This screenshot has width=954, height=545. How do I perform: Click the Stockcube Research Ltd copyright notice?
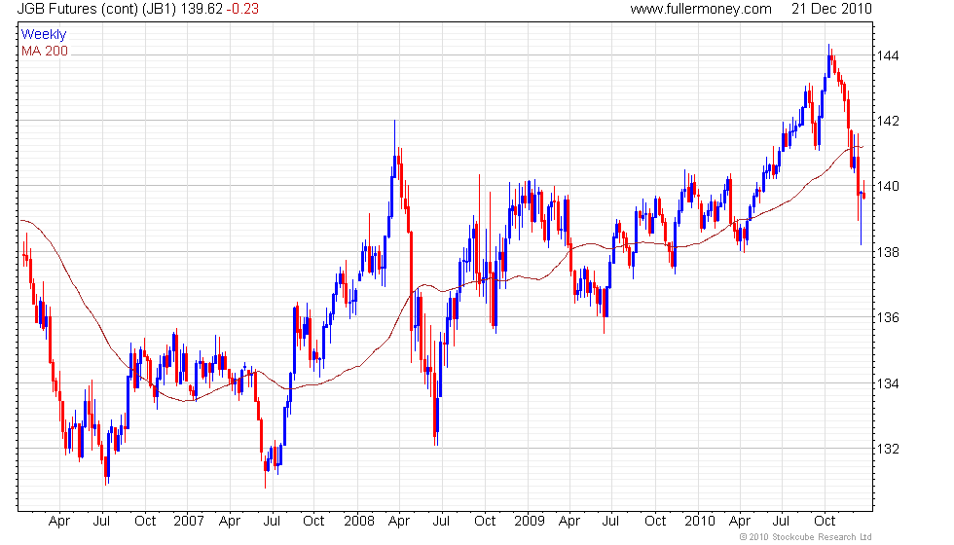point(804,537)
